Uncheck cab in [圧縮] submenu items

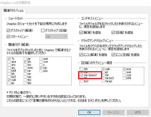[x=103, y=69]
